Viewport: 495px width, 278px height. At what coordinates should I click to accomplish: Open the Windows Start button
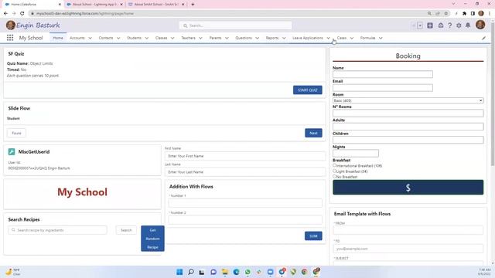point(179,272)
